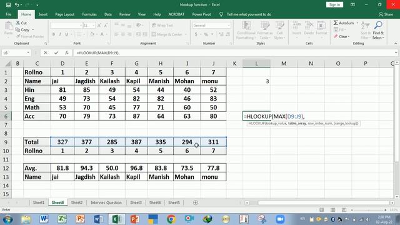Click Format as Table icon
This screenshot has height=225, width=400.
265,26
